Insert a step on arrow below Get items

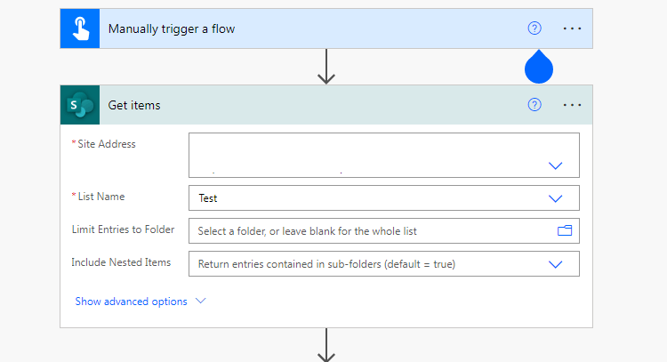(x=326, y=345)
